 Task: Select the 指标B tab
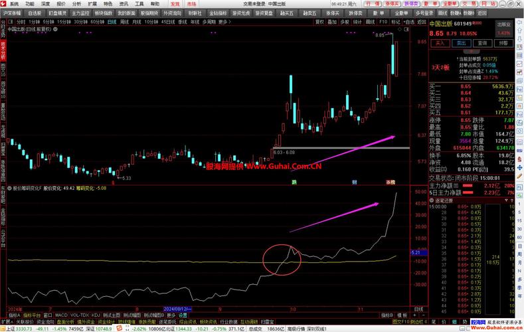coord(387,315)
